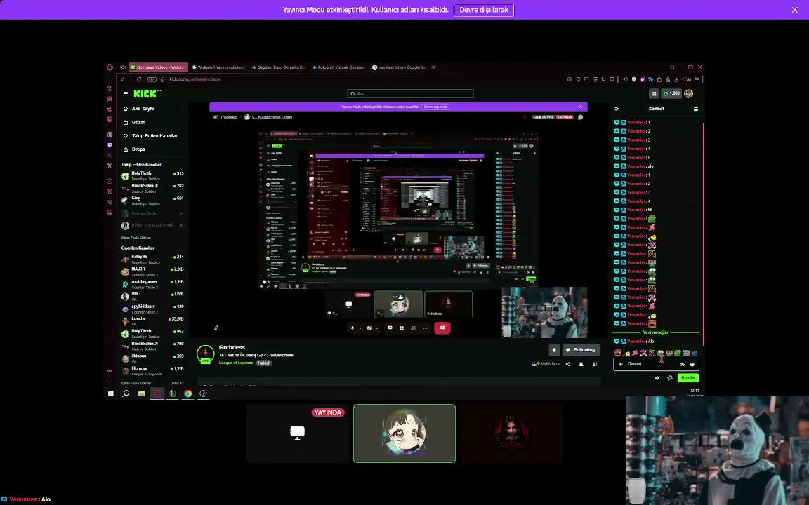Open the Kilayda recommended channel
Screen dimensions: 809x505
click(x=152, y=259)
